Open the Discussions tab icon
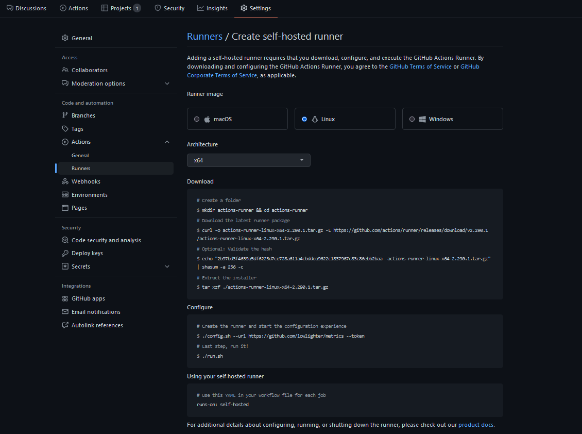This screenshot has height=434, width=582. pos(10,8)
